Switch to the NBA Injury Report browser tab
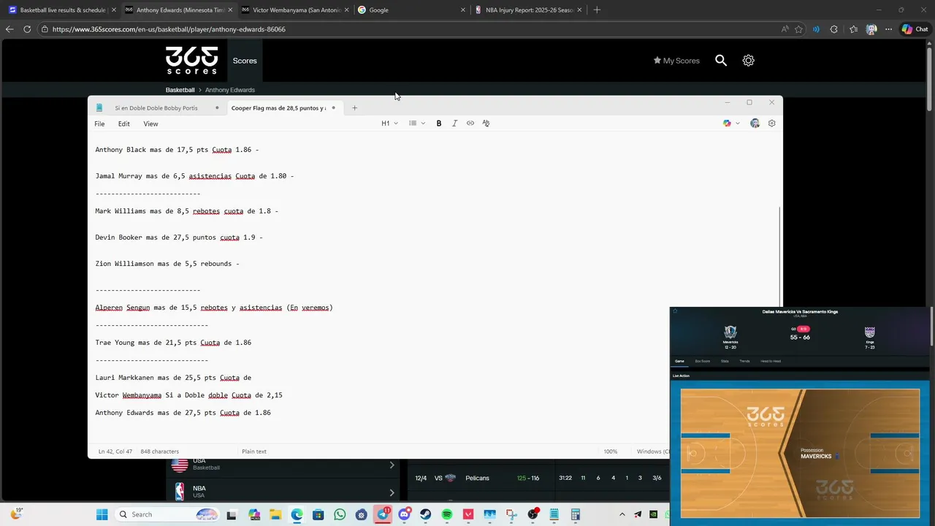This screenshot has width=935, height=526. point(530,10)
